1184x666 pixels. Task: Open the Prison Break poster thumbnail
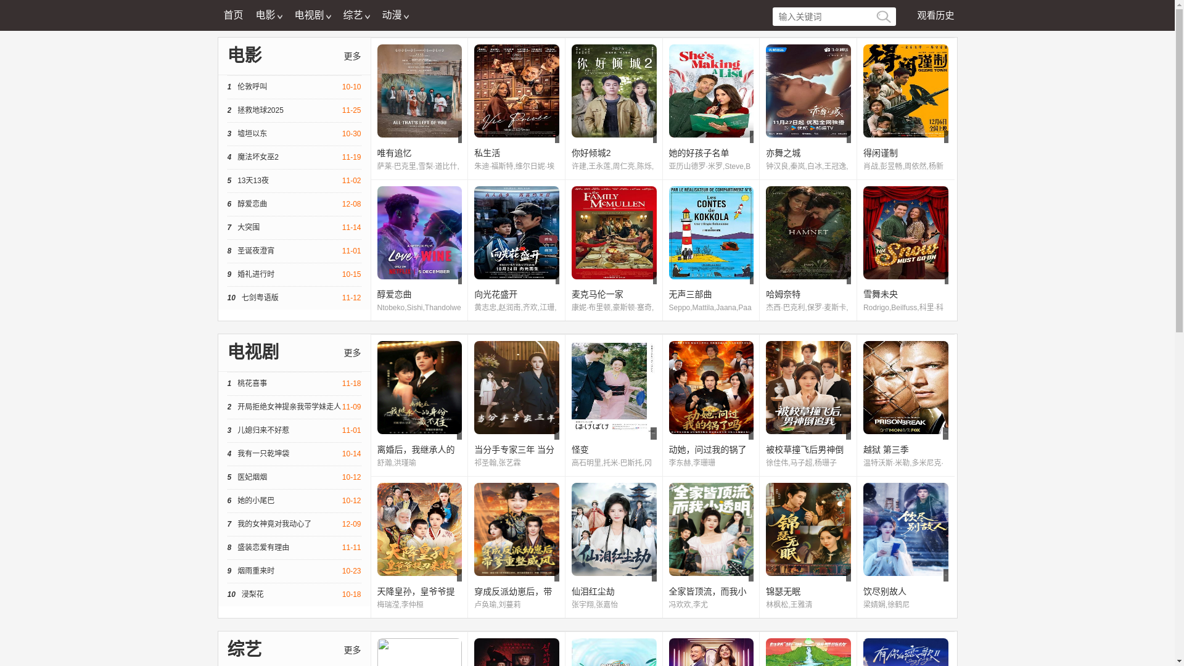click(x=905, y=387)
